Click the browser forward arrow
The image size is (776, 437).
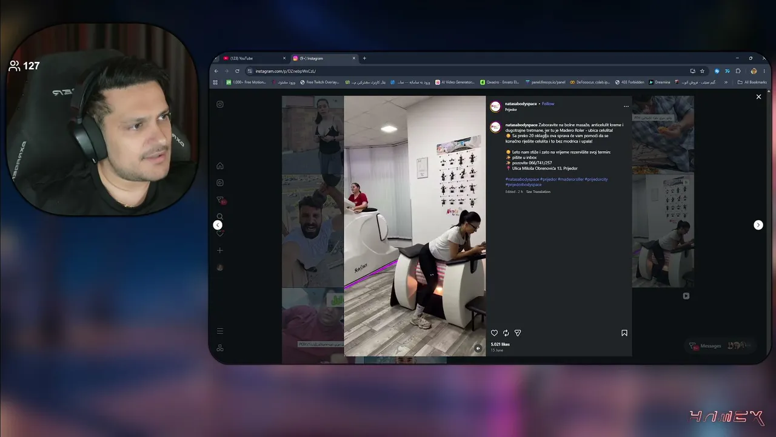click(x=226, y=71)
